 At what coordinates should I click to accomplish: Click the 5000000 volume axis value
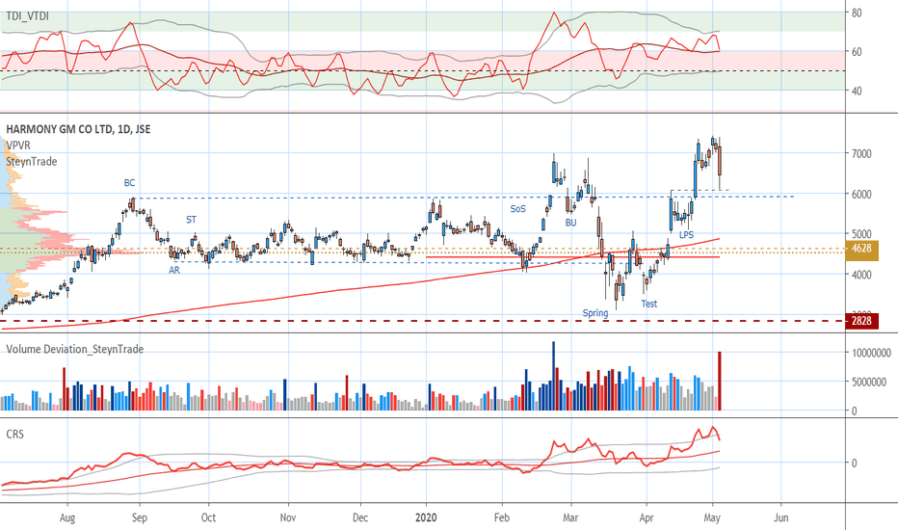pos(868,383)
